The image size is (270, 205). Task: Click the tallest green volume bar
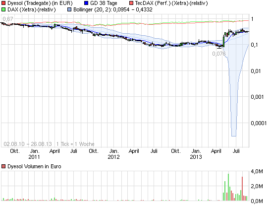228,187
